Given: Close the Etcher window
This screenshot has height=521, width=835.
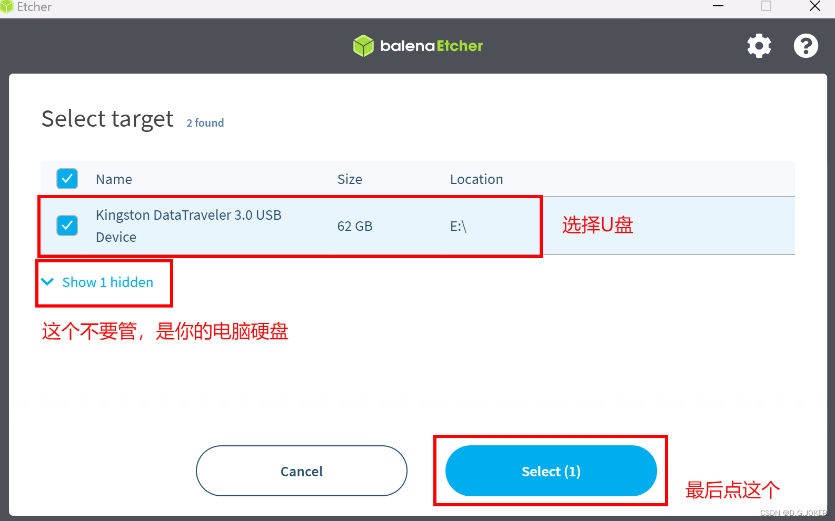Looking at the screenshot, I should [814, 6].
